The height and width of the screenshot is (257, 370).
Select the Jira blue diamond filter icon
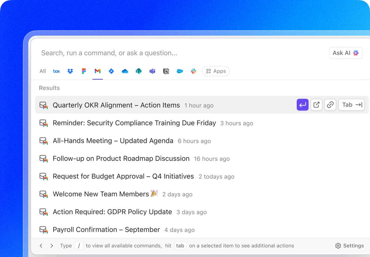[111, 71]
